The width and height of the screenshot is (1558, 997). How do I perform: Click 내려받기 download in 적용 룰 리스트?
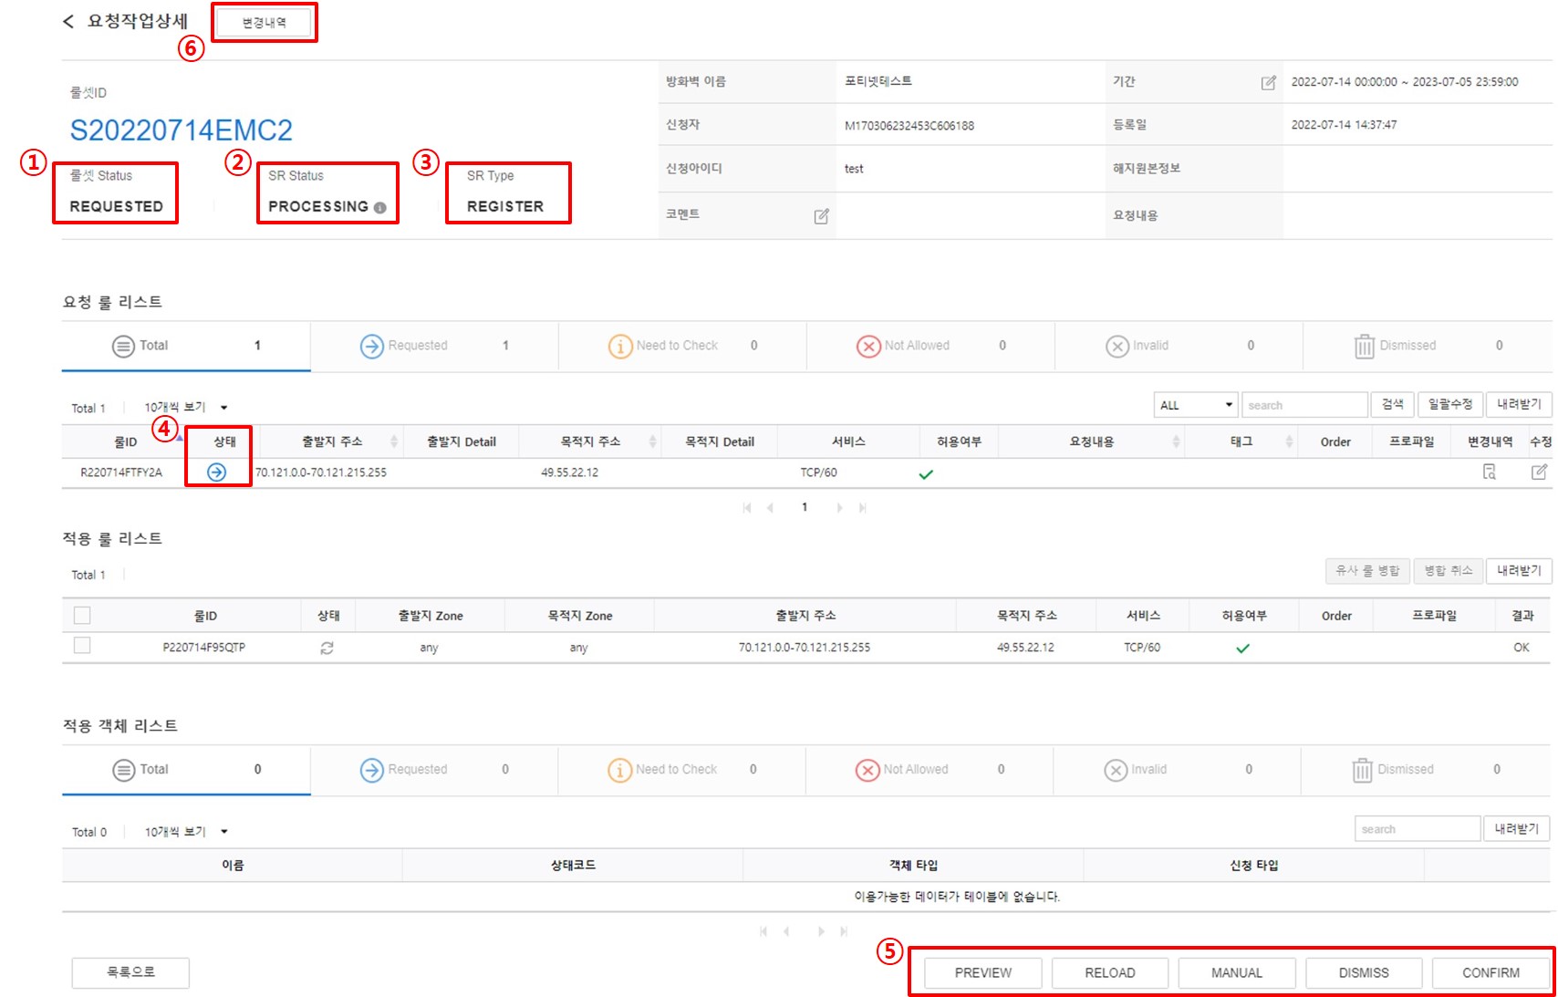1519,571
